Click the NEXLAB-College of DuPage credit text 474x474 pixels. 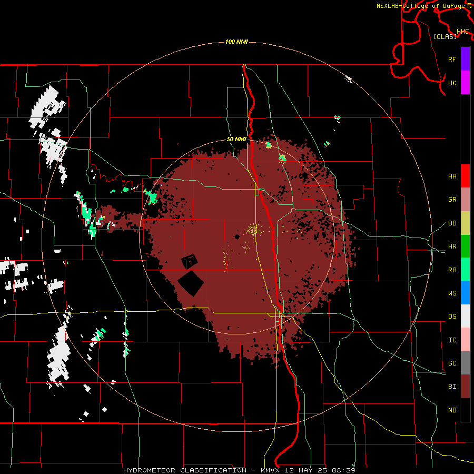coord(421,6)
